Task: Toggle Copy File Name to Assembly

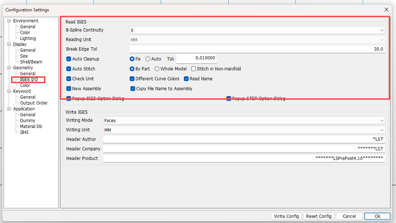Action: [133, 88]
